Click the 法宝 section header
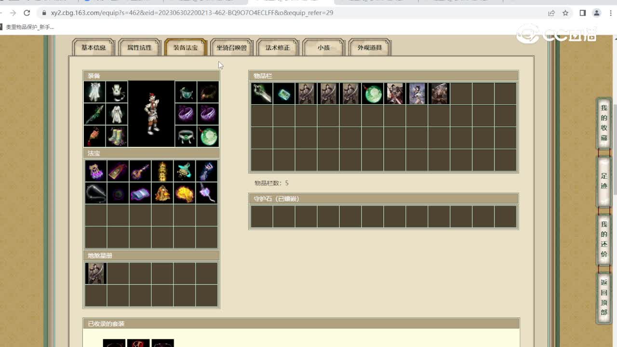617x347 pixels. 151,153
